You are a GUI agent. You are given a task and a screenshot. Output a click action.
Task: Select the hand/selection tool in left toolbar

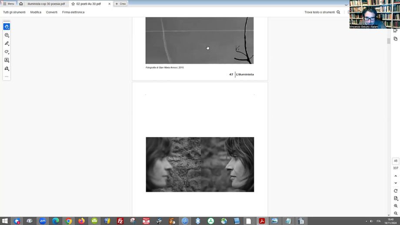(x=7, y=26)
